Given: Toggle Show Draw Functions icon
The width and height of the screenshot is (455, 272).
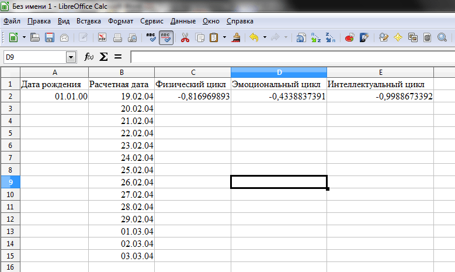Looking at the screenshot, I should pos(364,37).
